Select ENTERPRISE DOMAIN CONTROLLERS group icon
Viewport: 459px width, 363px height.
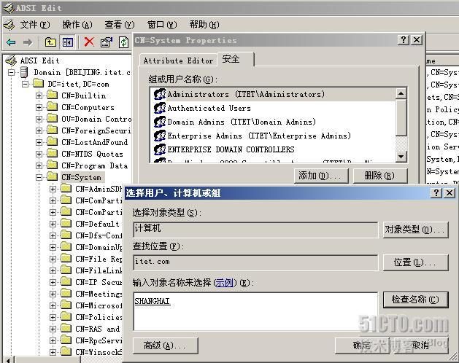click(x=160, y=149)
